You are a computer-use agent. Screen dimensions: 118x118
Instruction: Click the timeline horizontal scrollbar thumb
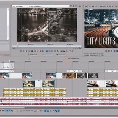click(12, 108)
